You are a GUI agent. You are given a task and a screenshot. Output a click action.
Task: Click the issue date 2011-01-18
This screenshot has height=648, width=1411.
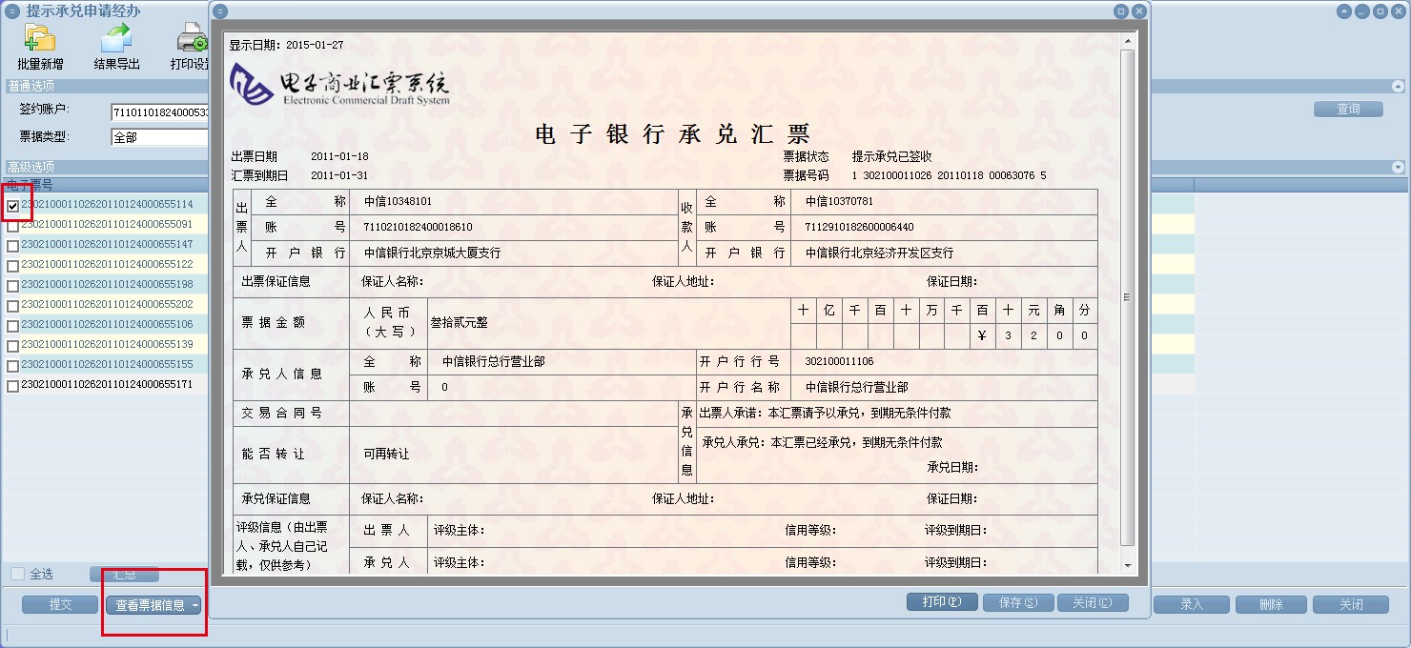pyautogui.click(x=339, y=156)
